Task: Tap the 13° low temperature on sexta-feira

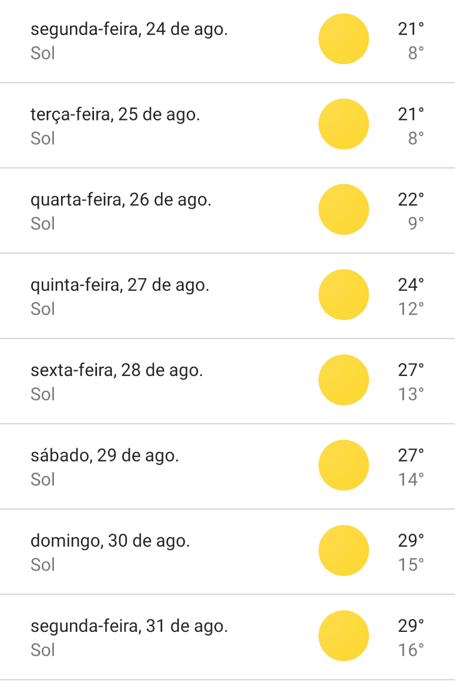Action: tap(412, 394)
